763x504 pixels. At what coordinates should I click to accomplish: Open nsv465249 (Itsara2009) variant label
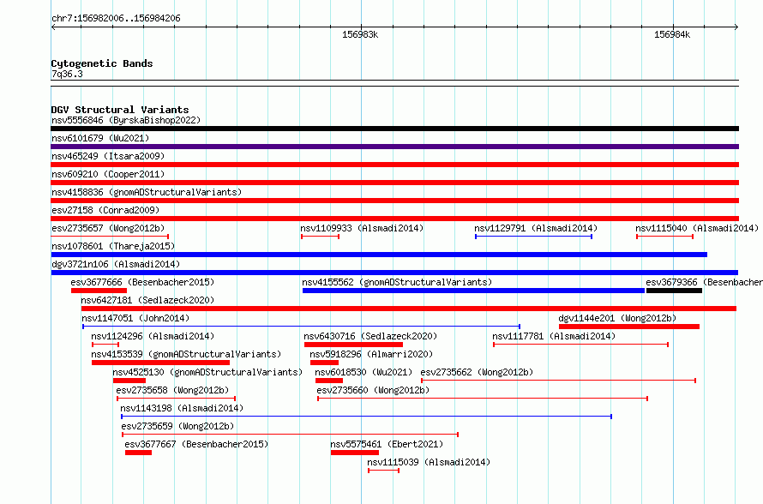[108, 156]
